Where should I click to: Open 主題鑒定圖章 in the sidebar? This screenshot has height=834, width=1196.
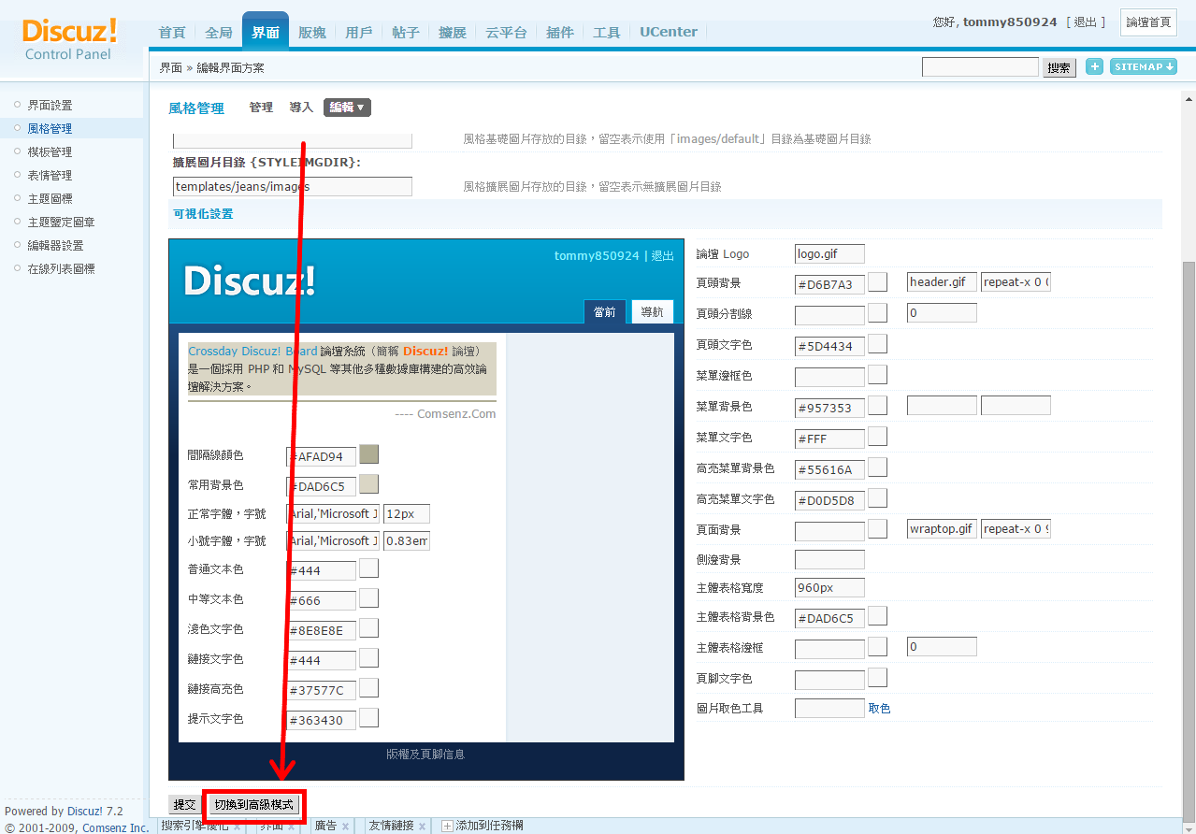click(x=62, y=223)
